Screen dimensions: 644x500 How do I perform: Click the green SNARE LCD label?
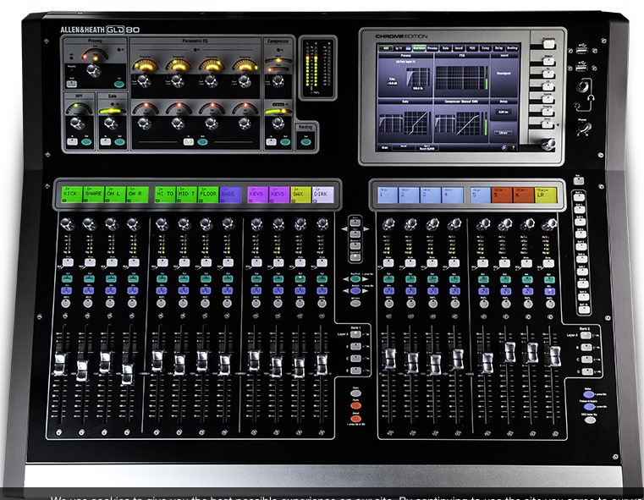click(x=94, y=195)
